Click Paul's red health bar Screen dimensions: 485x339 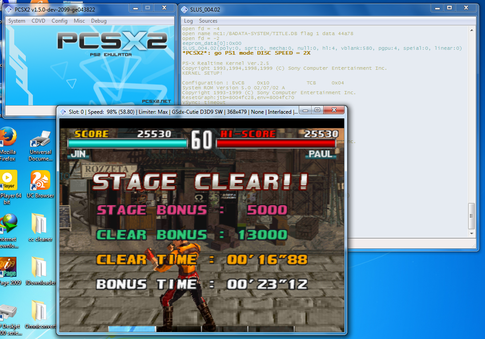(276, 144)
